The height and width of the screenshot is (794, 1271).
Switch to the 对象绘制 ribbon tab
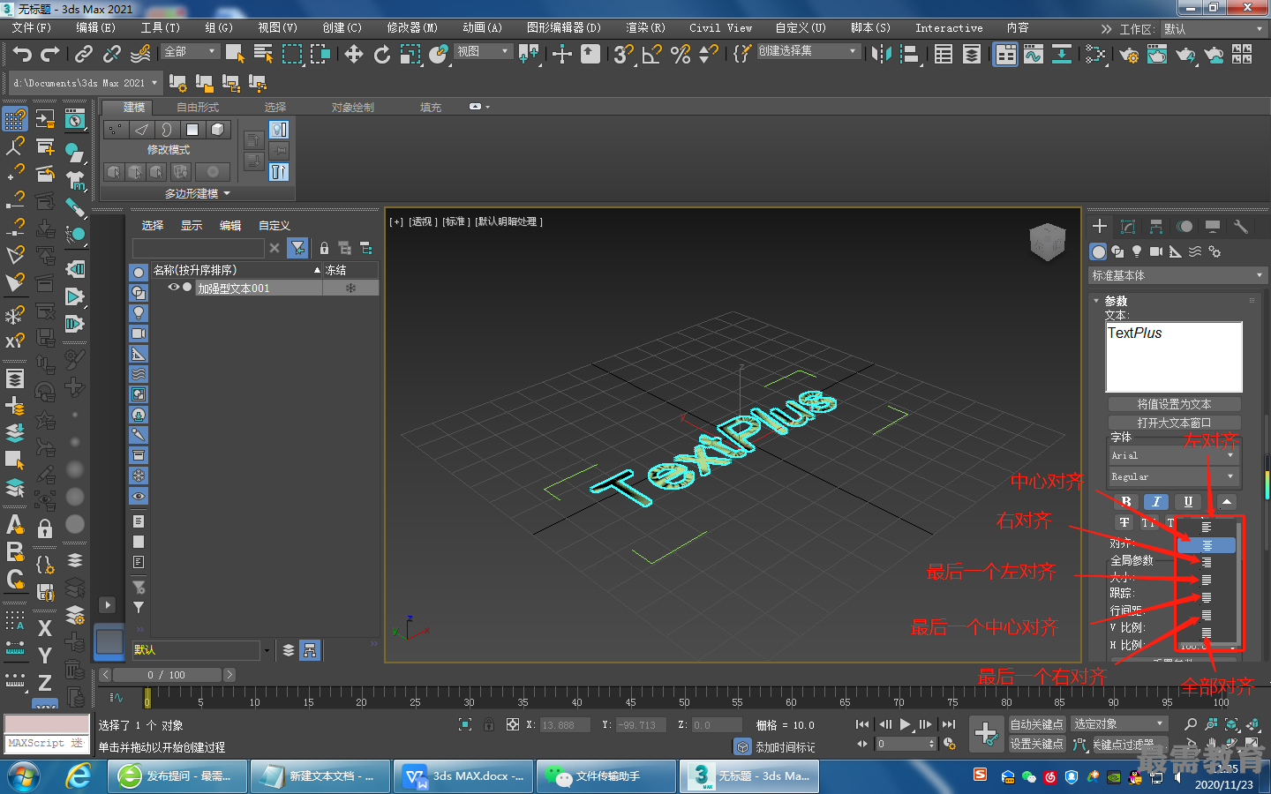pos(352,107)
